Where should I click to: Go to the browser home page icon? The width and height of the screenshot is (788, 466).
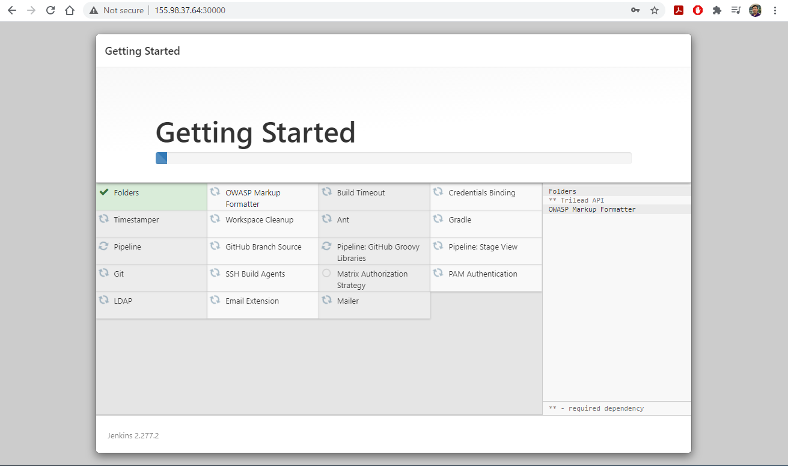click(x=70, y=10)
